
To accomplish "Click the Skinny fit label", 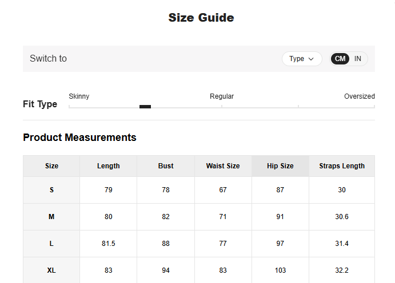I will (79, 96).
